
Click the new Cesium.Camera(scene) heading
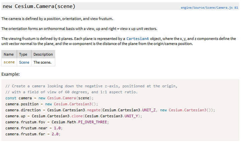39,6
